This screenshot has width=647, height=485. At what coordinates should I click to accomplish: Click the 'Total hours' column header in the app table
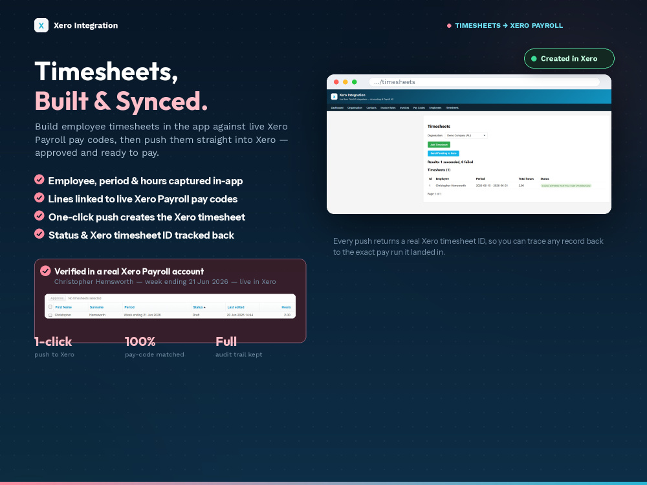click(526, 178)
